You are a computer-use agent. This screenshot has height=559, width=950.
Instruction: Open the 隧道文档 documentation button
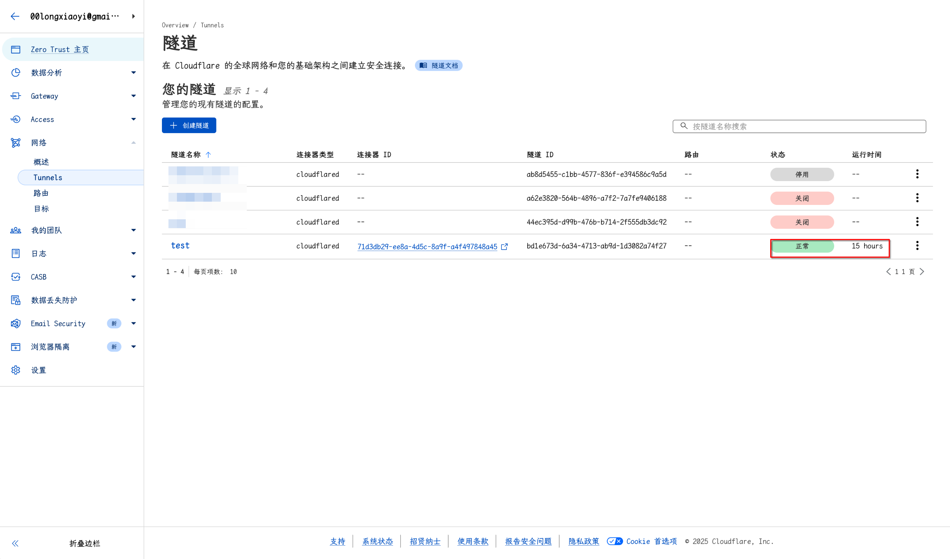click(x=438, y=66)
